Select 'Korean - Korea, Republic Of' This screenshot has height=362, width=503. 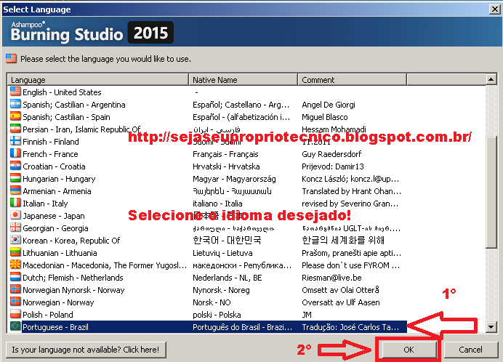[x=71, y=241]
